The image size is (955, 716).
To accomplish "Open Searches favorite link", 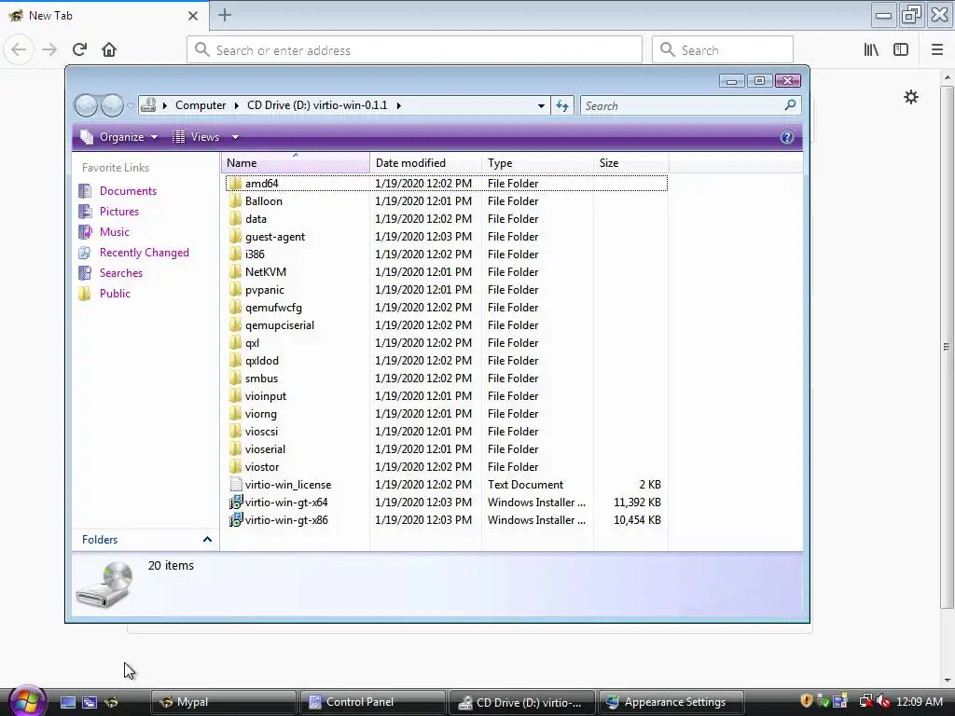I will click(x=120, y=273).
